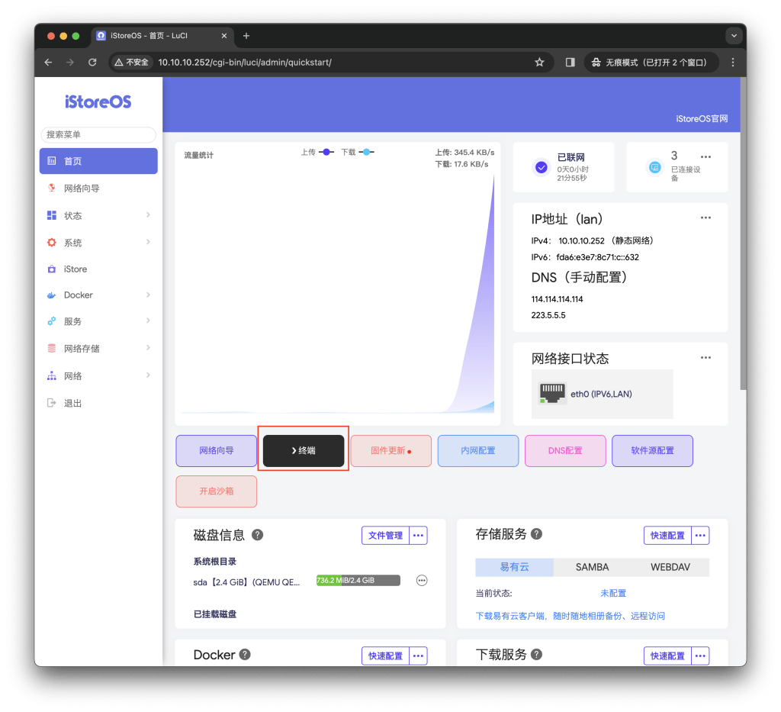Screen dimensions: 781x712
Task: Click 退出 to log out
Action: point(98,403)
